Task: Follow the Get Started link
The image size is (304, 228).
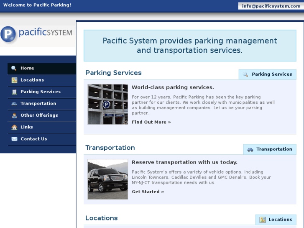Action: (x=148, y=192)
